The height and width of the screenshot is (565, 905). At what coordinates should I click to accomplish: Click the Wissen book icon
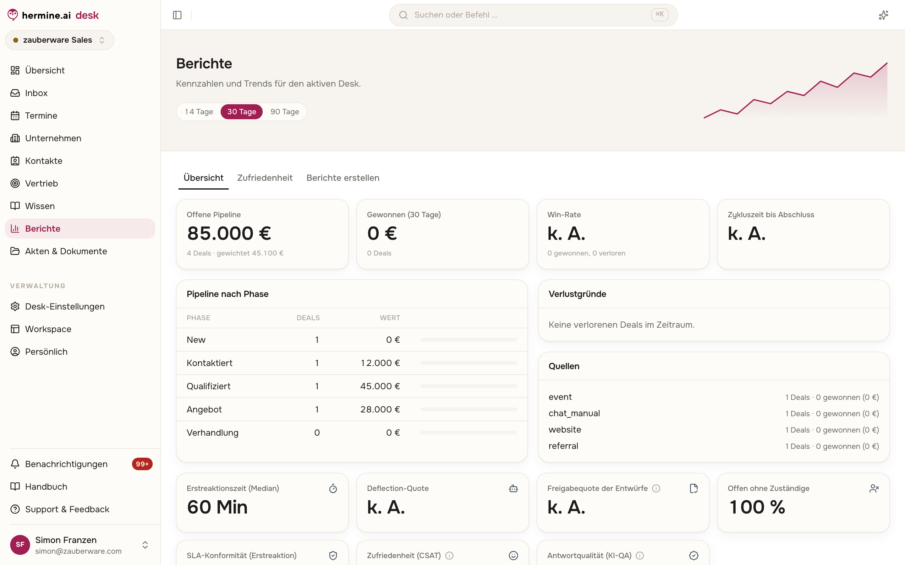[15, 206]
